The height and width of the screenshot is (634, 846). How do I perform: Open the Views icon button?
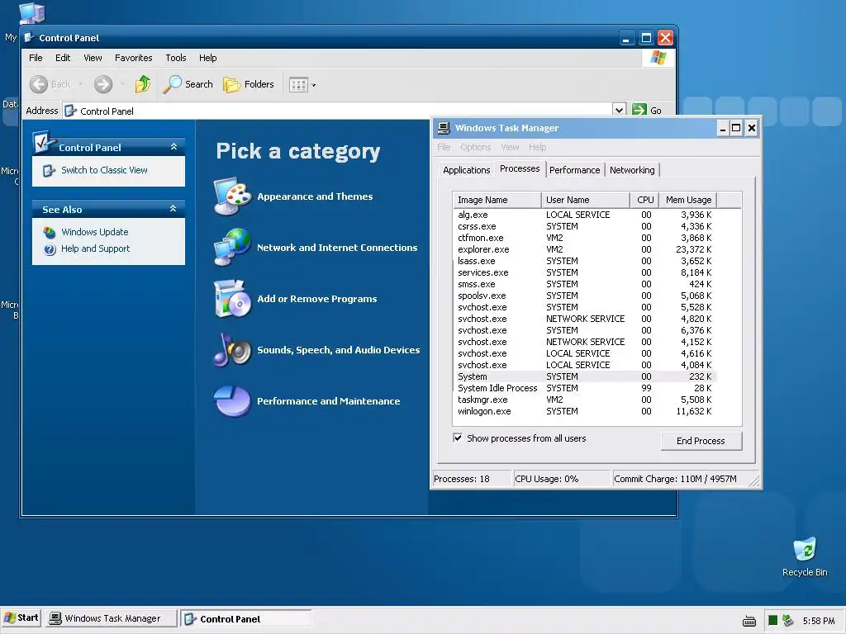[x=298, y=85]
